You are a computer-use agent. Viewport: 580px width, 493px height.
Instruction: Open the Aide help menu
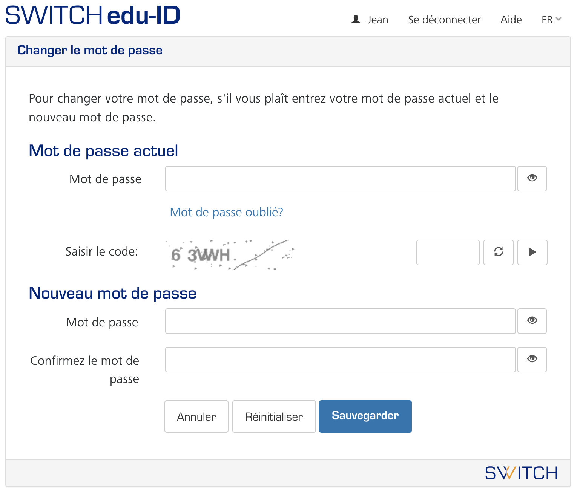point(511,20)
